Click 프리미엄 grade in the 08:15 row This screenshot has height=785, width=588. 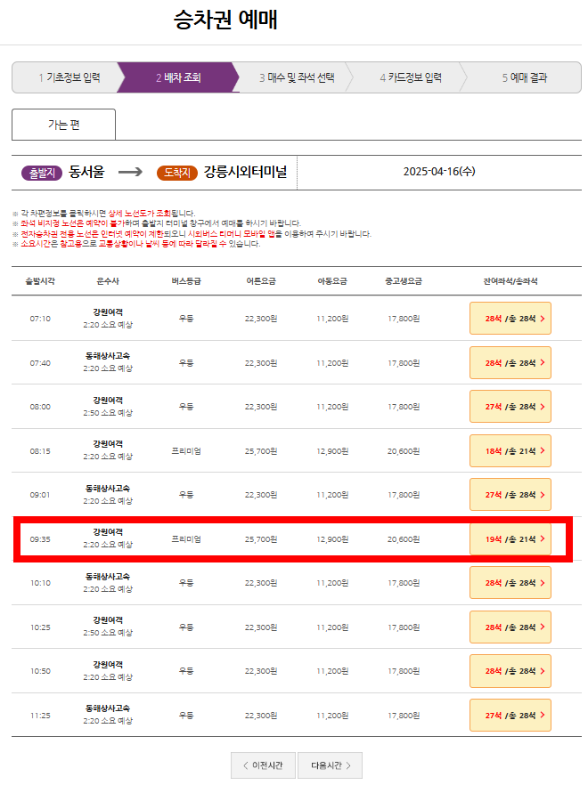186,451
